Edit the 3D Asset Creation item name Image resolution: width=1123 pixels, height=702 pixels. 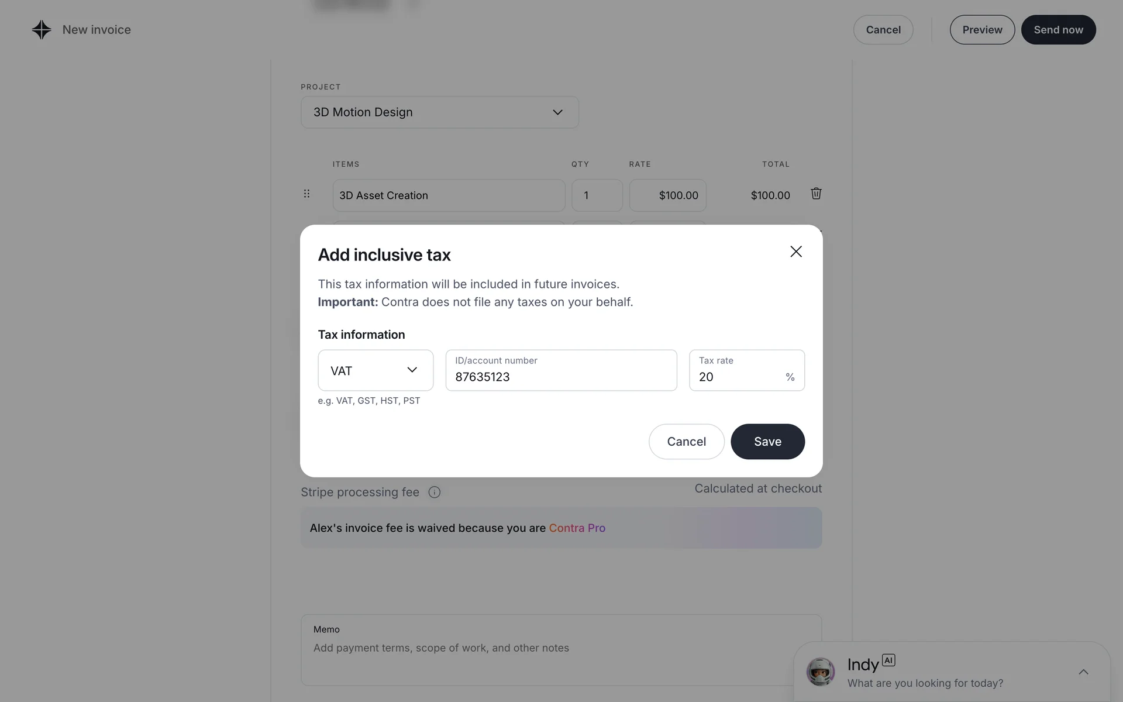pyautogui.click(x=449, y=195)
